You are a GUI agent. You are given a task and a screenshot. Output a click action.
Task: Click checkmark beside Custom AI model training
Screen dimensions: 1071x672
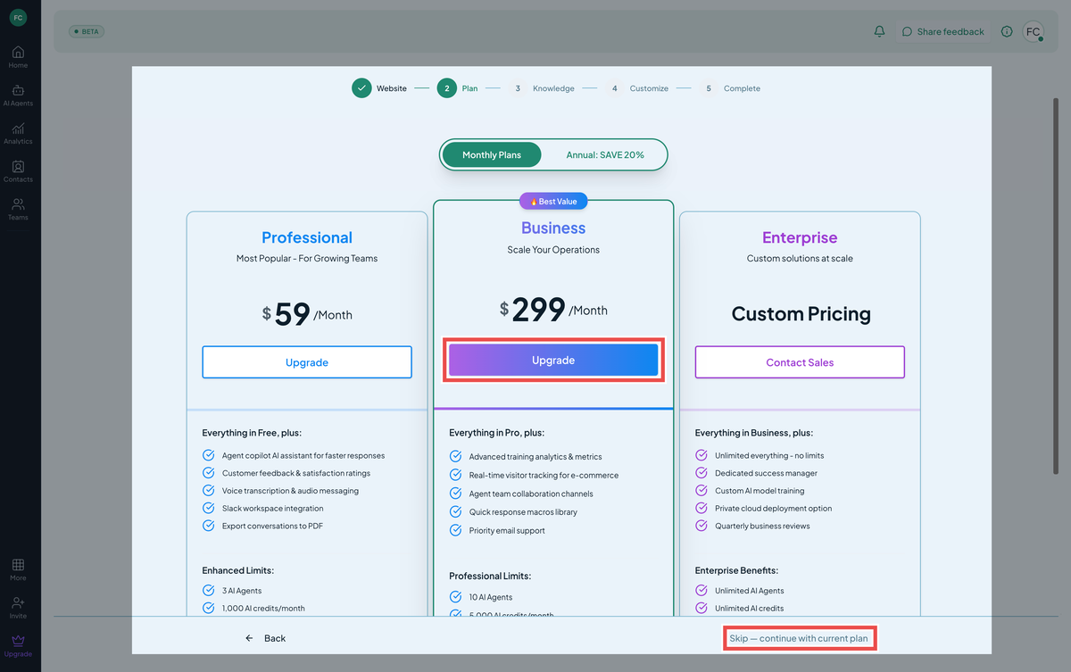point(702,490)
